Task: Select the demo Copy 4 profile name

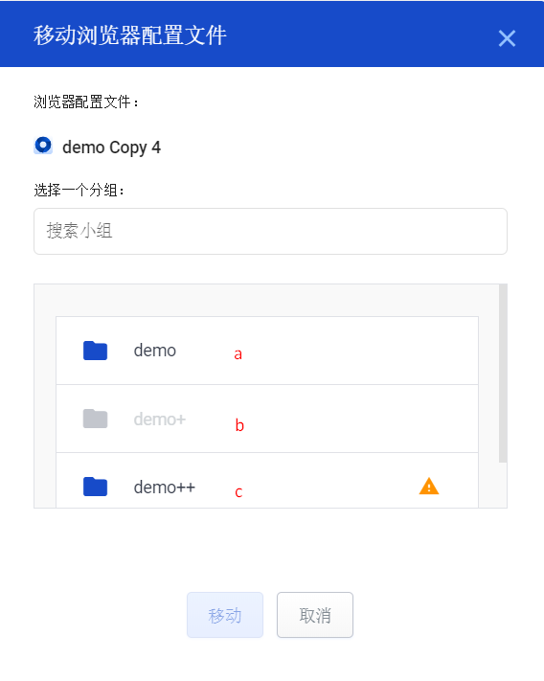Action: click(112, 148)
